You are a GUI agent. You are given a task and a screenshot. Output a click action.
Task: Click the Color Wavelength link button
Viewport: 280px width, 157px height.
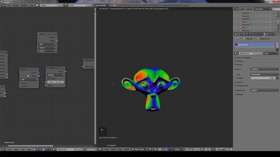click(x=264, y=75)
